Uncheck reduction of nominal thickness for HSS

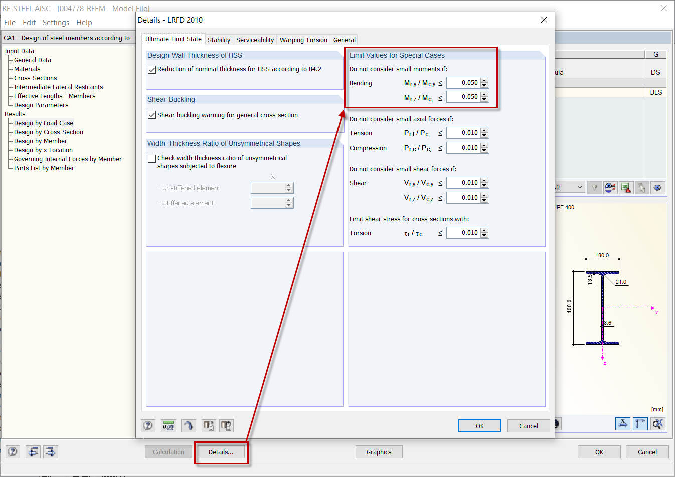click(152, 69)
